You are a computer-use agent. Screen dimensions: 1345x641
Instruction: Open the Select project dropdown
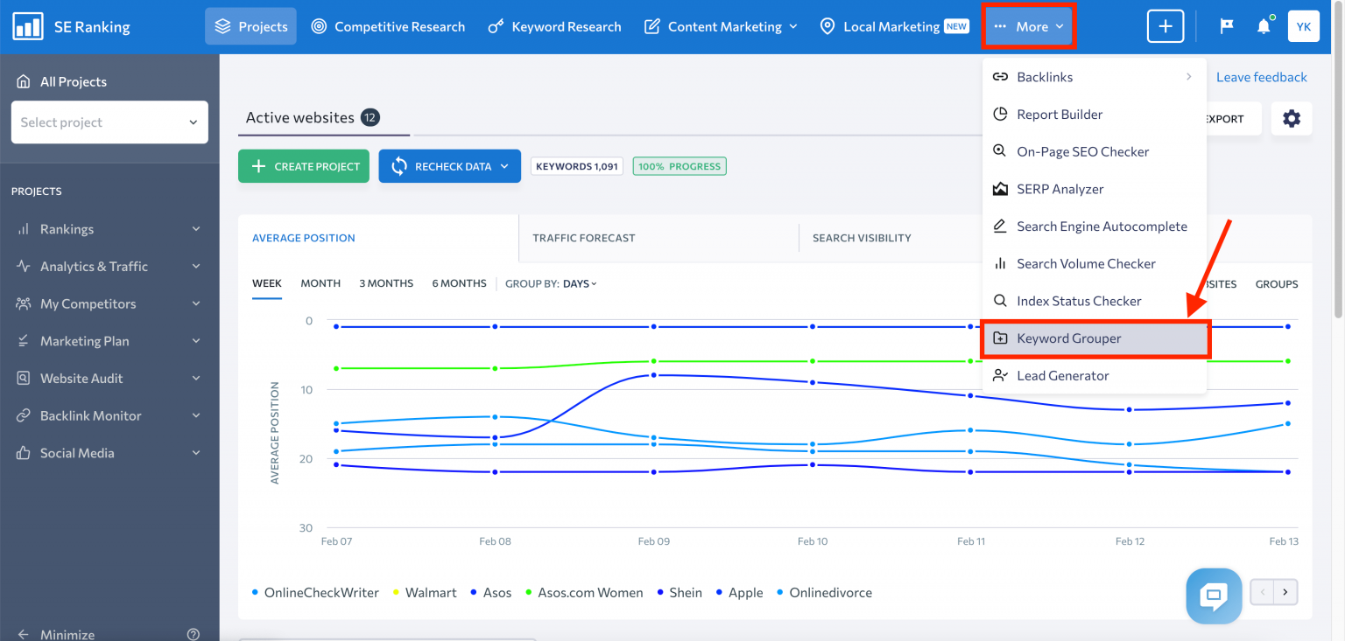[109, 122]
